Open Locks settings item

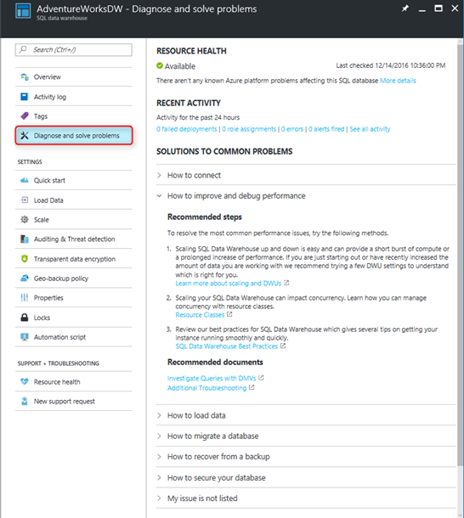tap(73, 318)
